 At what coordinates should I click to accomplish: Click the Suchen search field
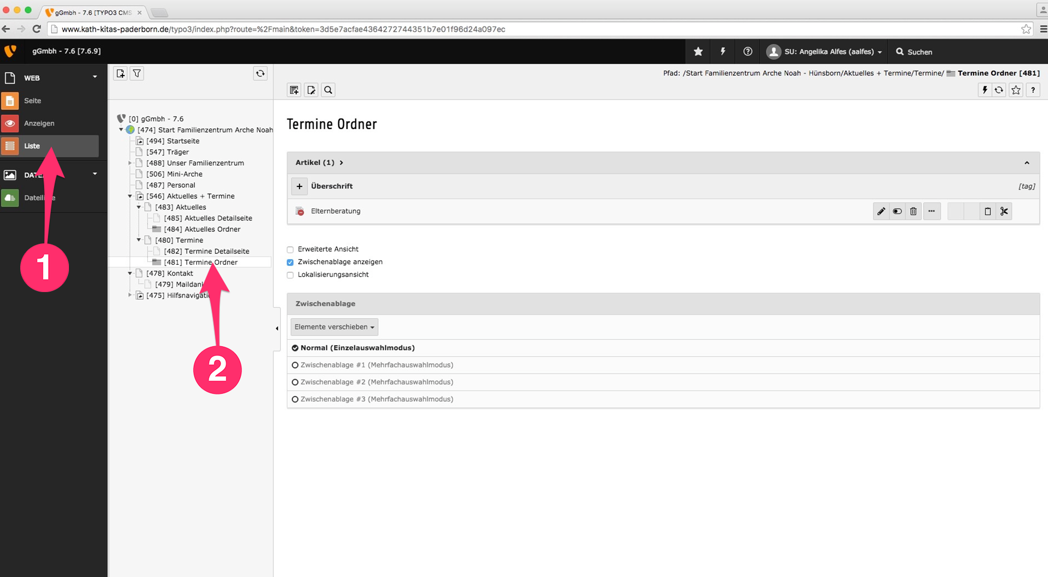pos(919,52)
